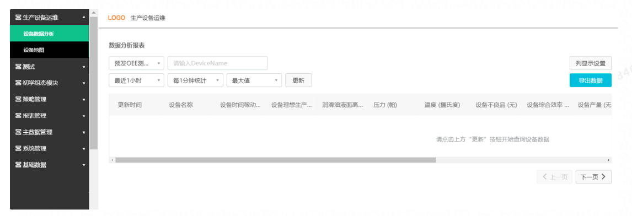The width and height of the screenshot is (632, 216).
Task: Open the 最近1小时 time range dropdown
Action: (x=136, y=80)
